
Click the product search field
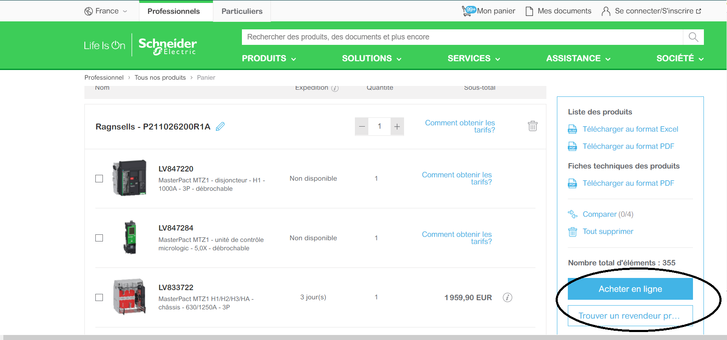(x=462, y=37)
